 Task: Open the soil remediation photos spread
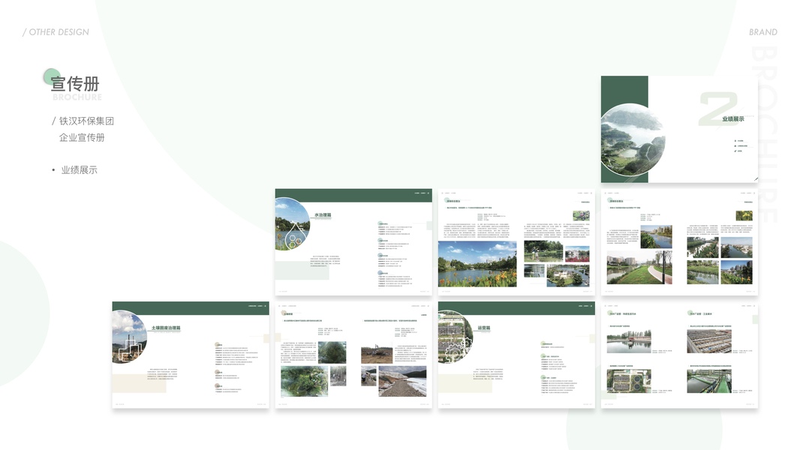pos(353,355)
